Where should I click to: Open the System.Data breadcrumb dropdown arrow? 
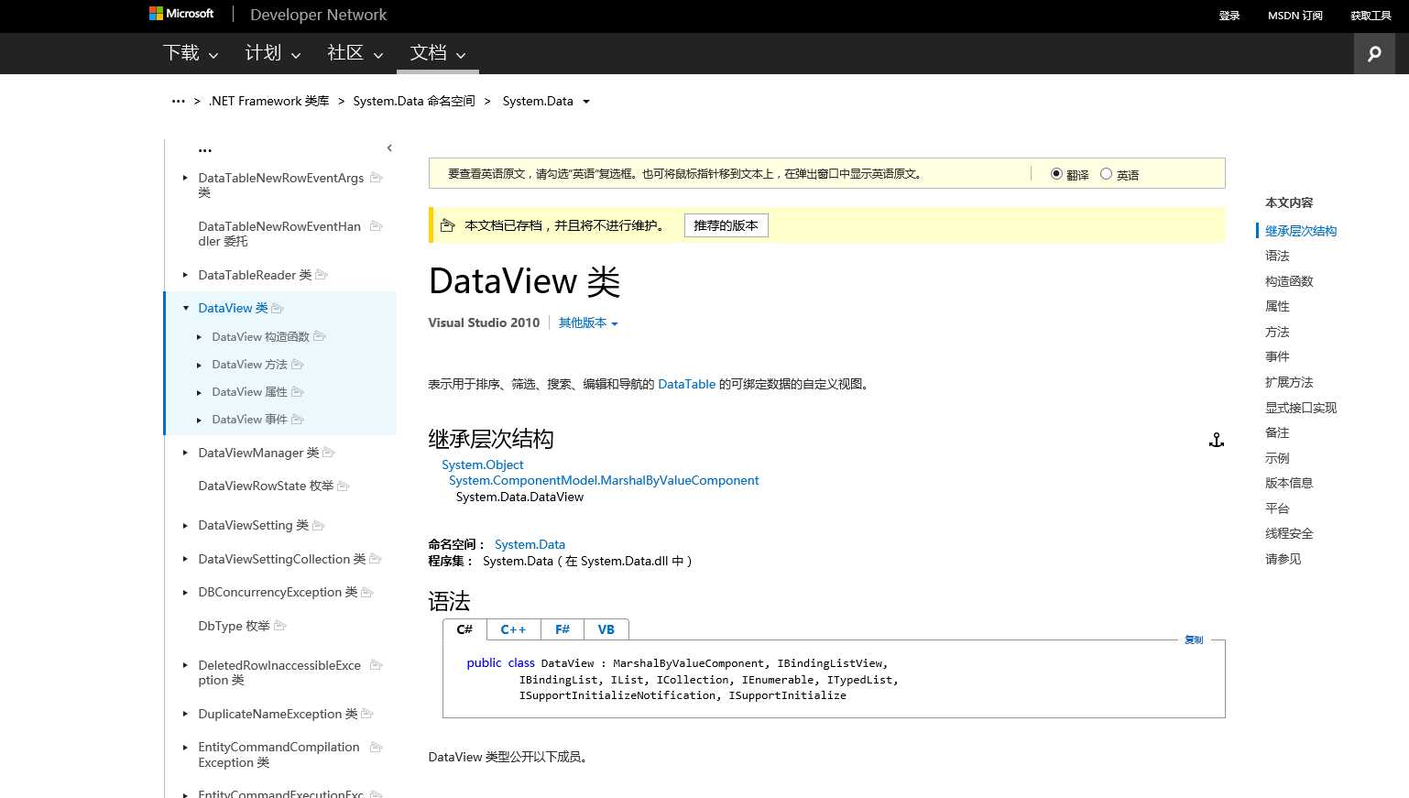pyautogui.click(x=586, y=102)
